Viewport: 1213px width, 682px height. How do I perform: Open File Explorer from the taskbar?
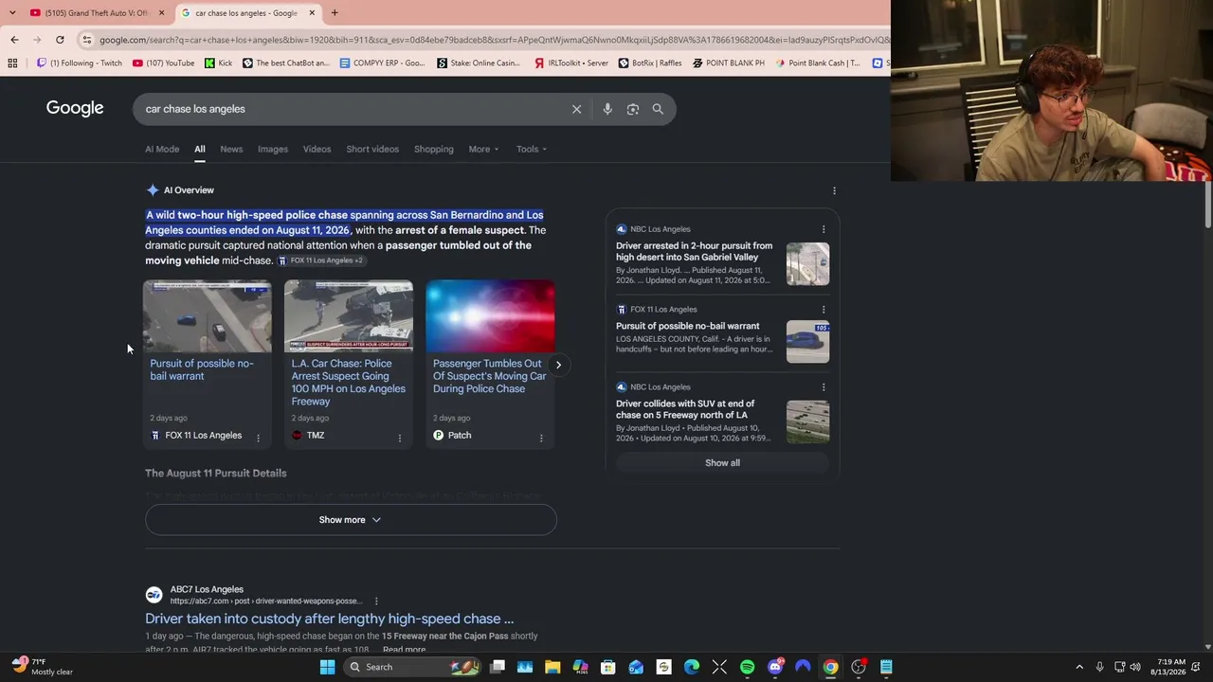pyautogui.click(x=552, y=667)
